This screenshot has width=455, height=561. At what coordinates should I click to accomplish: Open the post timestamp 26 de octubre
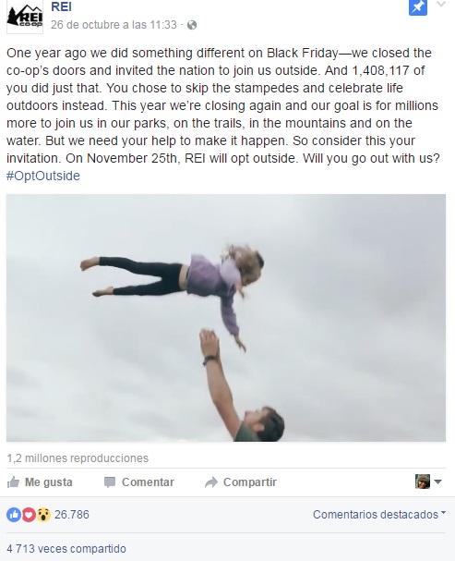pos(114,25)
